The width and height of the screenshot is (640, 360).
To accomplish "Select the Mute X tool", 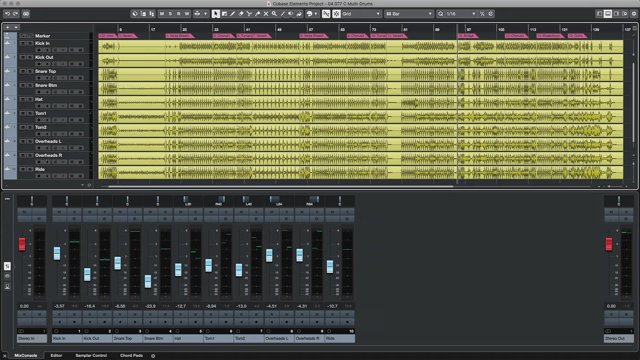I will (266, 14).
